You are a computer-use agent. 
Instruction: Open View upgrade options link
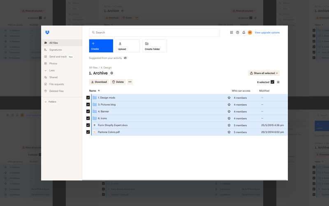pos(267,33)
